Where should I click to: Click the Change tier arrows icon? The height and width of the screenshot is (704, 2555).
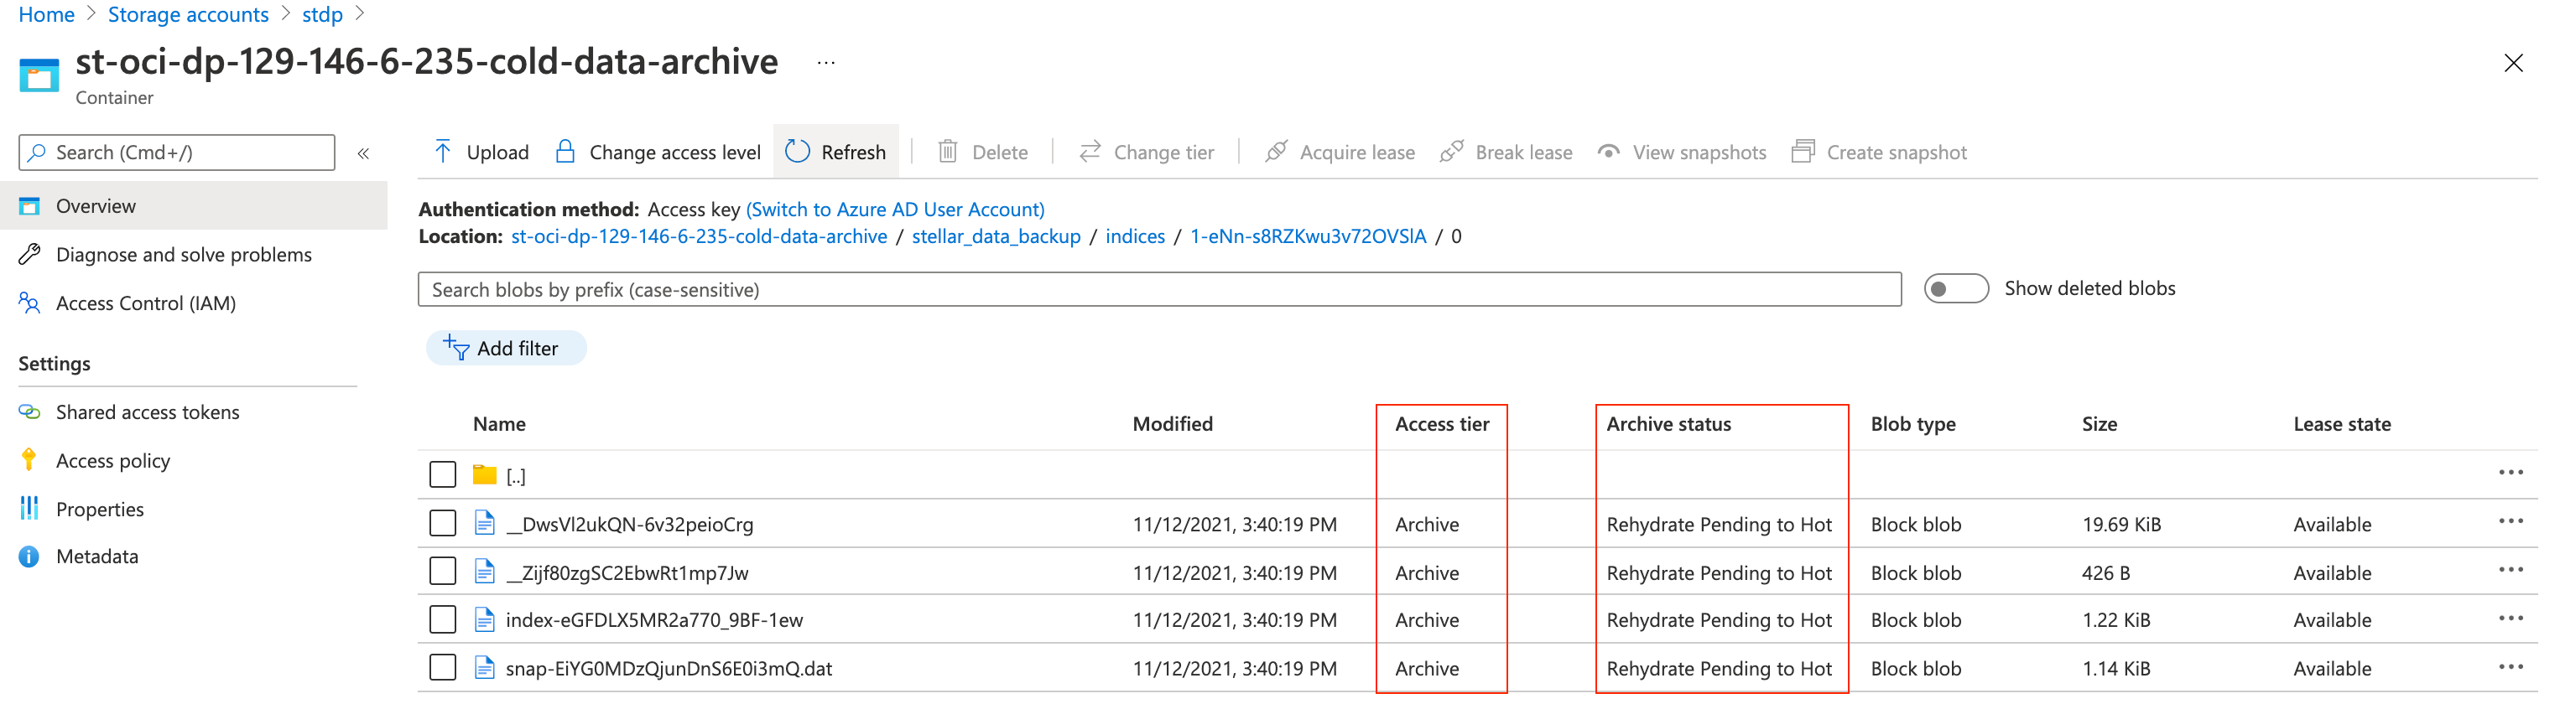pyautogui.click(x=1090, y=152)
